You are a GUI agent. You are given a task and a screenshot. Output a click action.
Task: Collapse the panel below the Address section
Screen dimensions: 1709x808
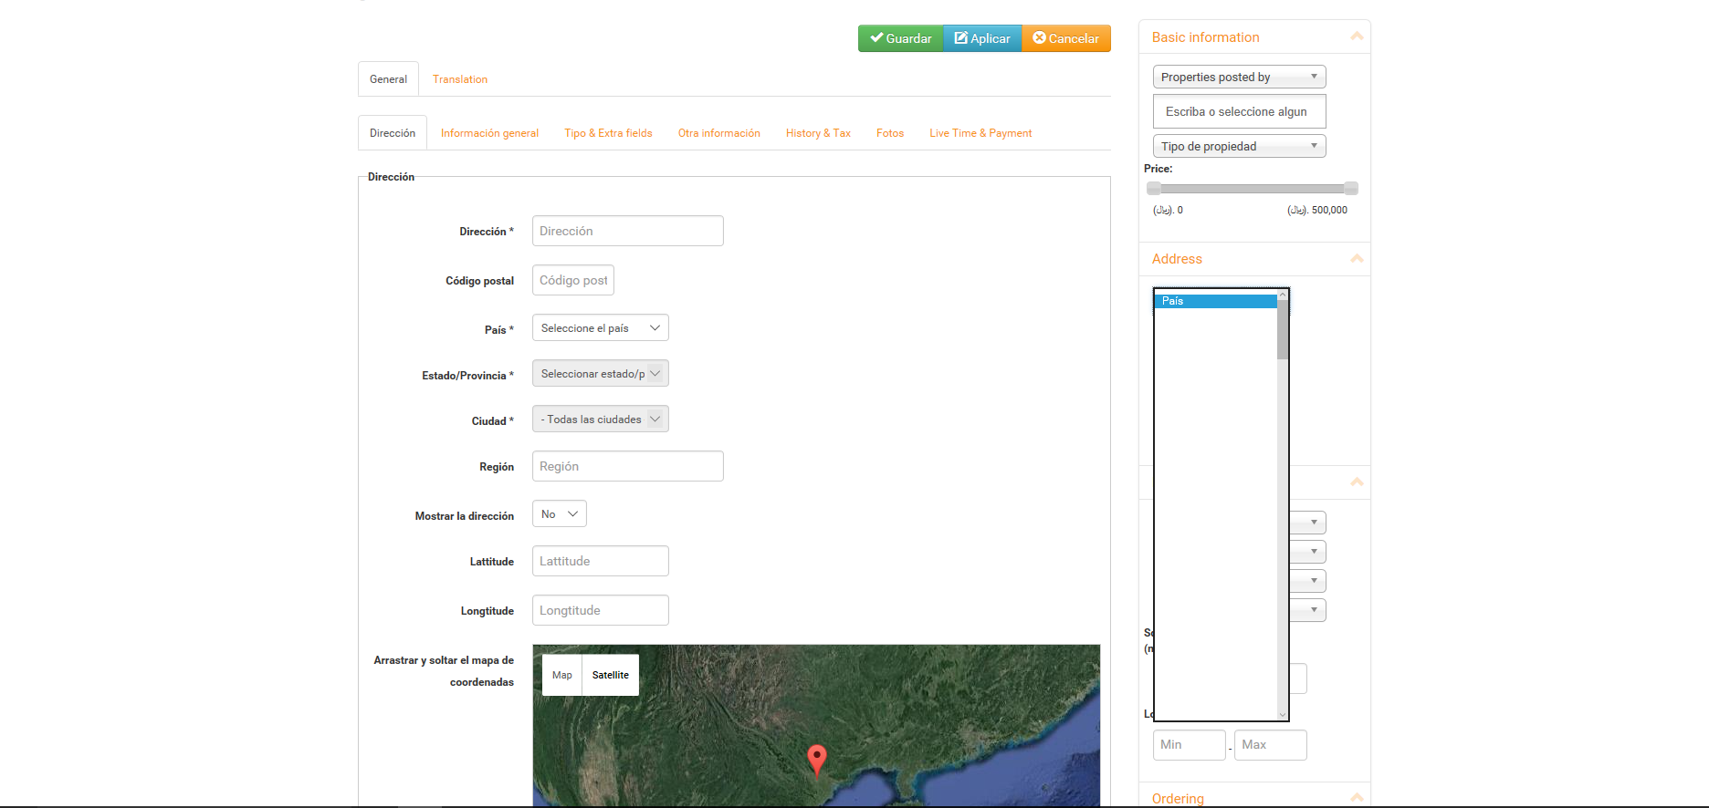click(1357, 482)
